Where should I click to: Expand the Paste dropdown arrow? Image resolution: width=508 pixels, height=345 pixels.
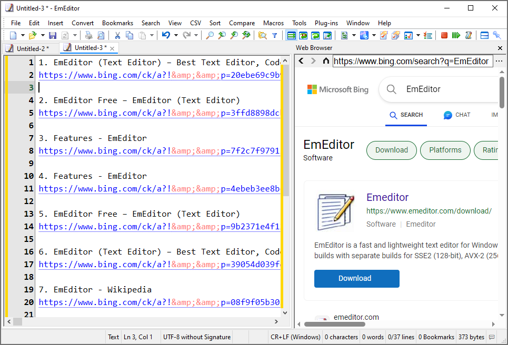pos(151,35)
